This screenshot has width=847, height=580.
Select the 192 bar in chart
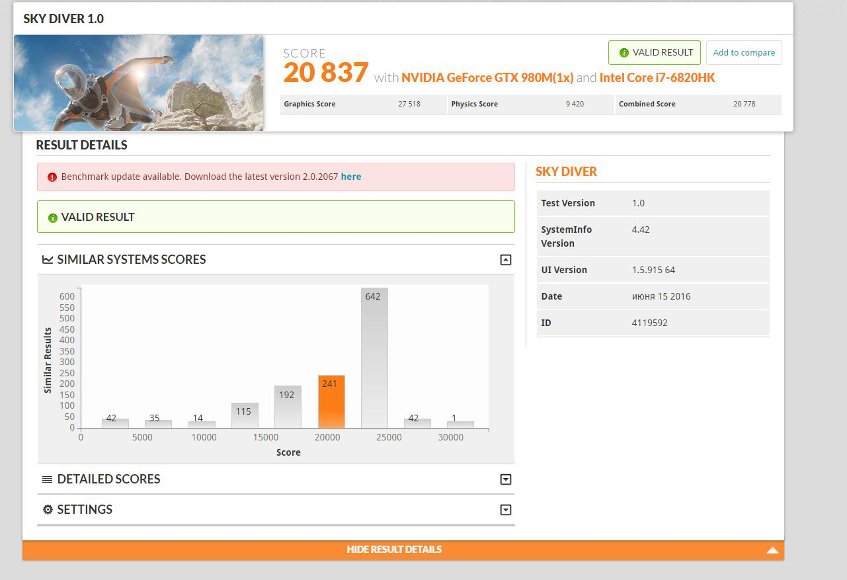[x=288, y=407]
